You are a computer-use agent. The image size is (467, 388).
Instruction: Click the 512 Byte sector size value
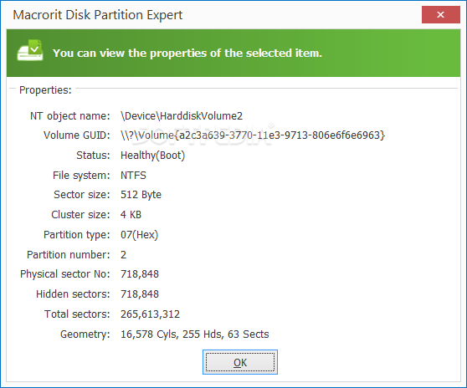141,195
